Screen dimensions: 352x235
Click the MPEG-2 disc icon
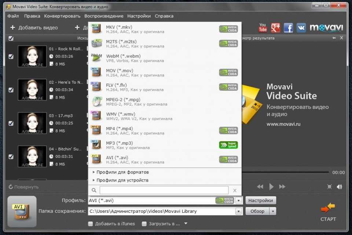pyautogui.click(x=96, y=101)
